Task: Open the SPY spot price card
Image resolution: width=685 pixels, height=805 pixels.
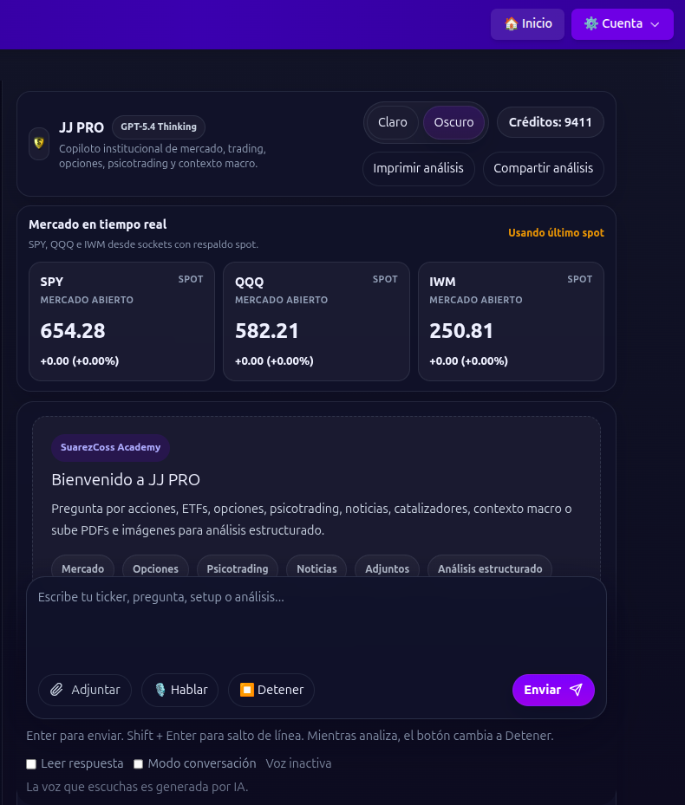Action: [121, 321]
